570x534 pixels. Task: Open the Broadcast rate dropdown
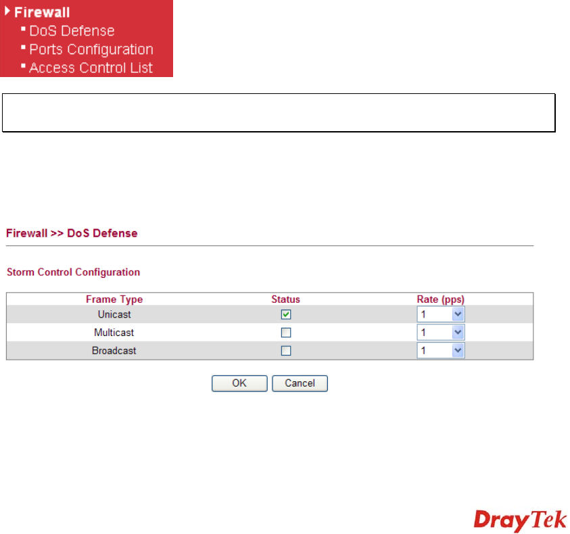(441, 350)
